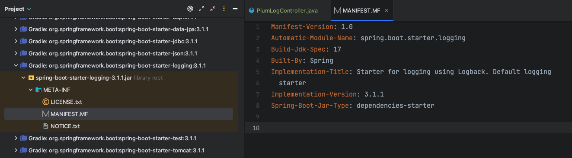Expand spring-boot-starter-test:3.1.1 library node

16,139
